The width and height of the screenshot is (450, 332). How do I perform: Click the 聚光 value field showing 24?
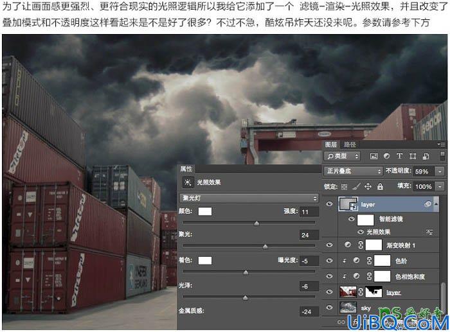pos(309,235)
